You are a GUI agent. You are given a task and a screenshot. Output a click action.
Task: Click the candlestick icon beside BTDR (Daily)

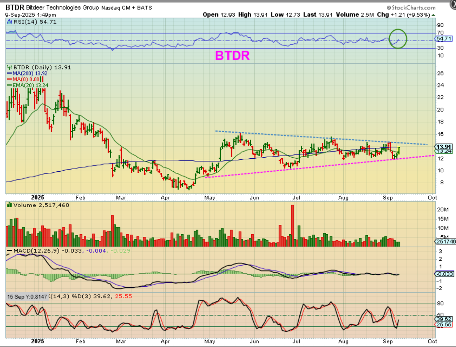[9, 67]
